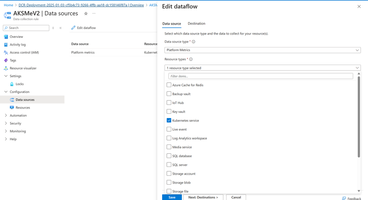The height and width of the screenshot is (200, 368).
Task: Click the info icon next to Data source type
Action: pos(193,42)
